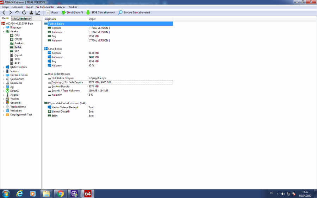Click Şimdi Satın Al toolbar button
Image resolution: width=317 pixels, height=198 pixels.
pyautogui.click(x=72, y=13)
